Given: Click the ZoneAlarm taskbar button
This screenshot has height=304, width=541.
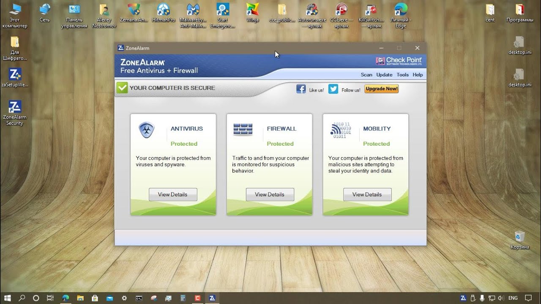Looking at the screenshot, I should [212, 298].
